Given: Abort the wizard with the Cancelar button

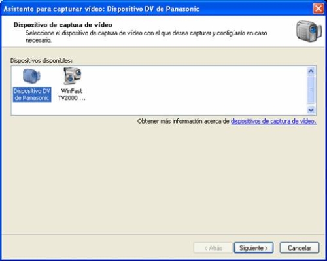Looking at the screenshot, I should (x=300, y=248).
